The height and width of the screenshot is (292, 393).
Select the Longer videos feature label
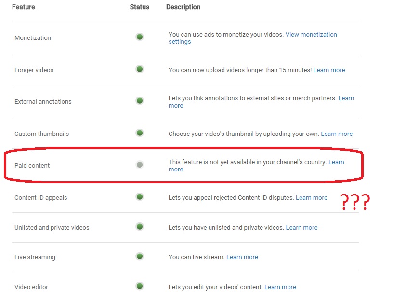pyautogui.click(x=34, y=70)
